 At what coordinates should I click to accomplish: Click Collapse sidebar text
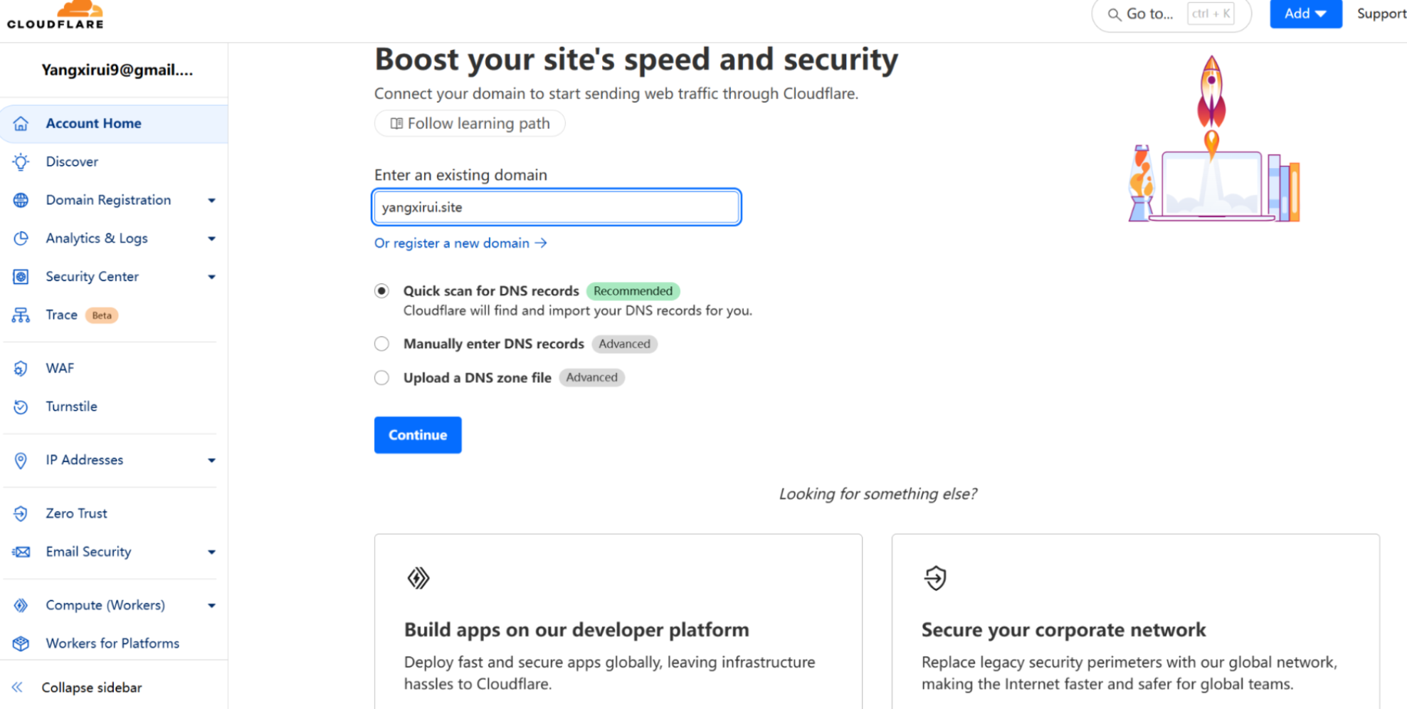point(92,688)
